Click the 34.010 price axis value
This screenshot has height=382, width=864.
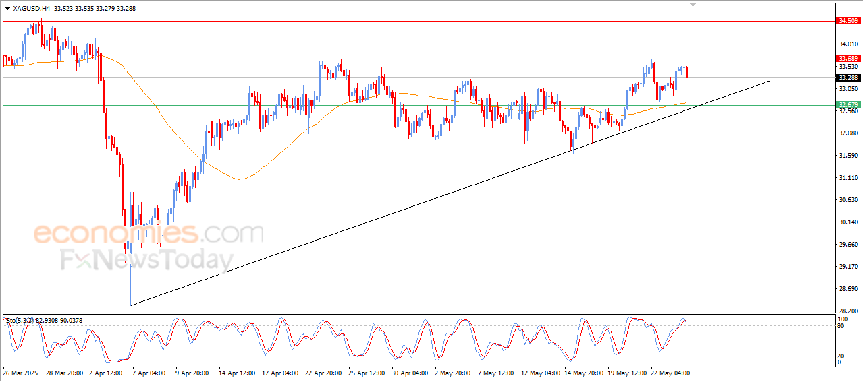tap(848, 44)
